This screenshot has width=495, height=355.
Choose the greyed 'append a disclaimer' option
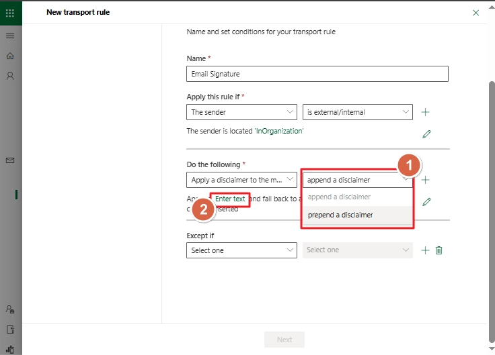(x=358, y=197)
